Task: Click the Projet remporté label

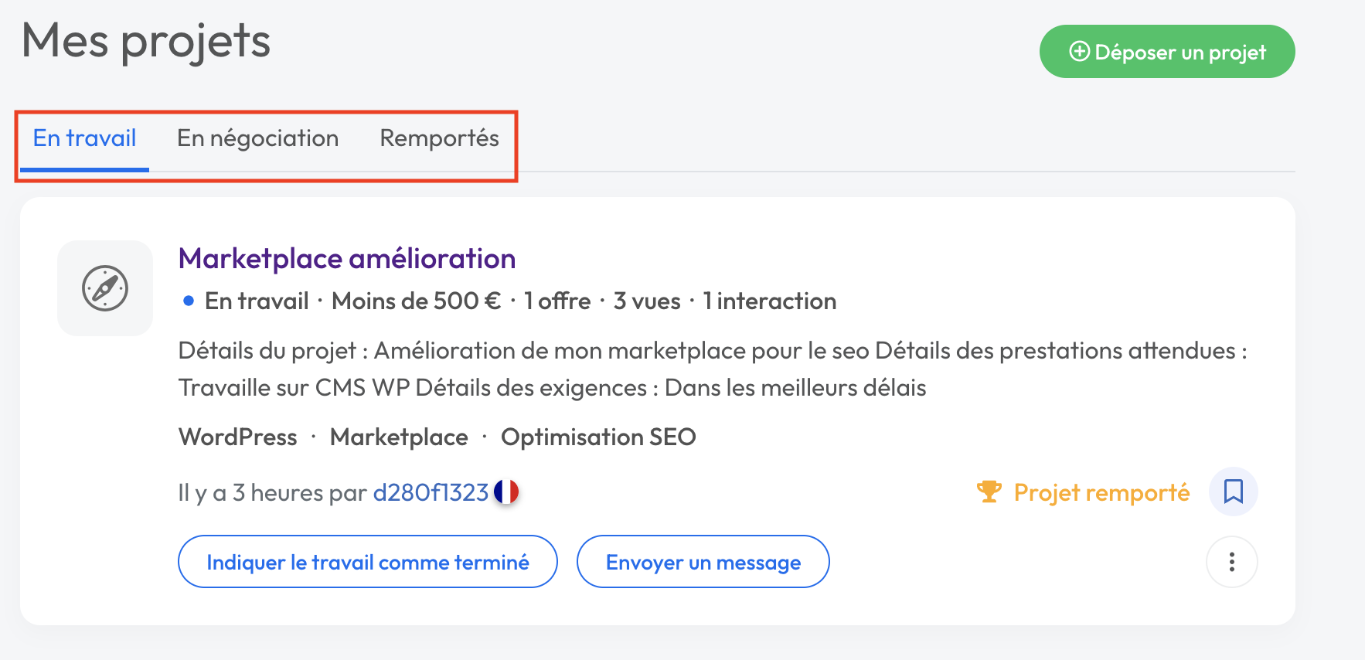Action: pos(1101,492)
